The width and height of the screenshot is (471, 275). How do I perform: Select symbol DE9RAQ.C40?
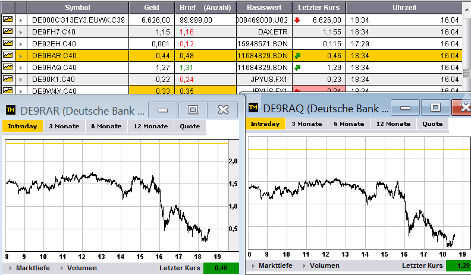(54, 68)
